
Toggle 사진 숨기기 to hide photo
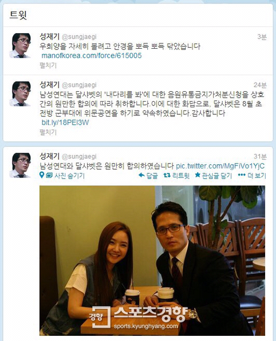(x=69, y=176)
